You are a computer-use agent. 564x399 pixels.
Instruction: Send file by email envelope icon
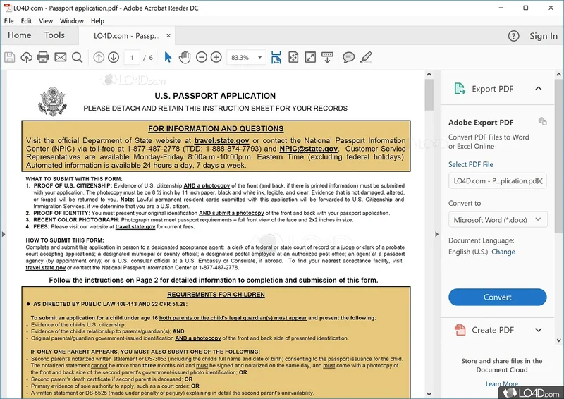pyautogui.click(x=60, y=57)
